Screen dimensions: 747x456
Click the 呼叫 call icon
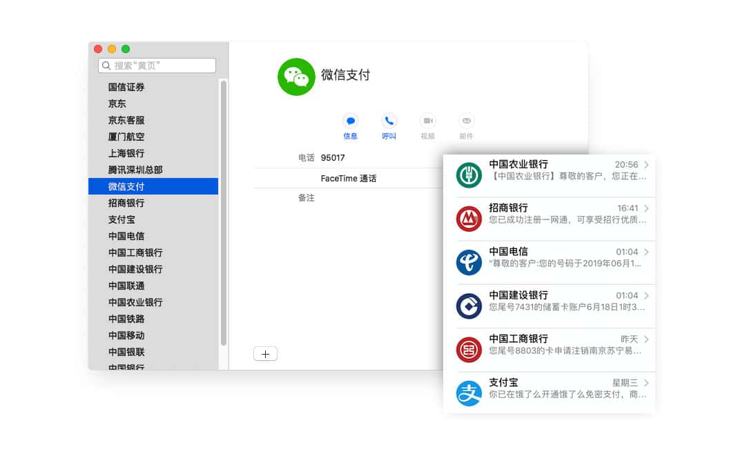389,122
